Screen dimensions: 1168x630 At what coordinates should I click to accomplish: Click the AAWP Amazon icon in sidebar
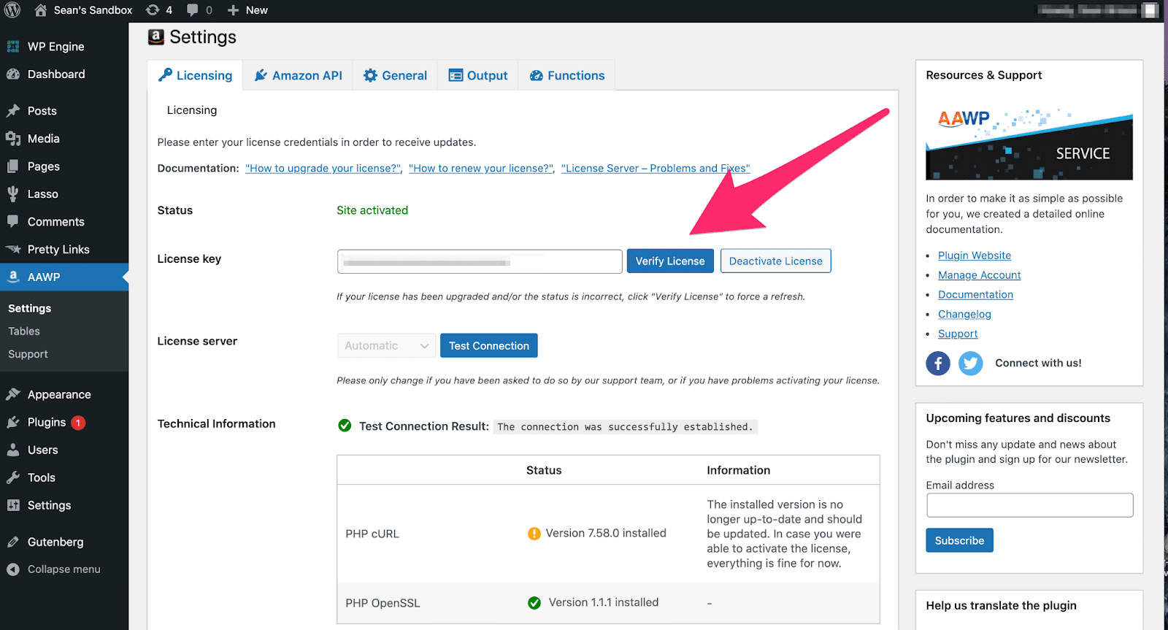click(x=13, y=277)
